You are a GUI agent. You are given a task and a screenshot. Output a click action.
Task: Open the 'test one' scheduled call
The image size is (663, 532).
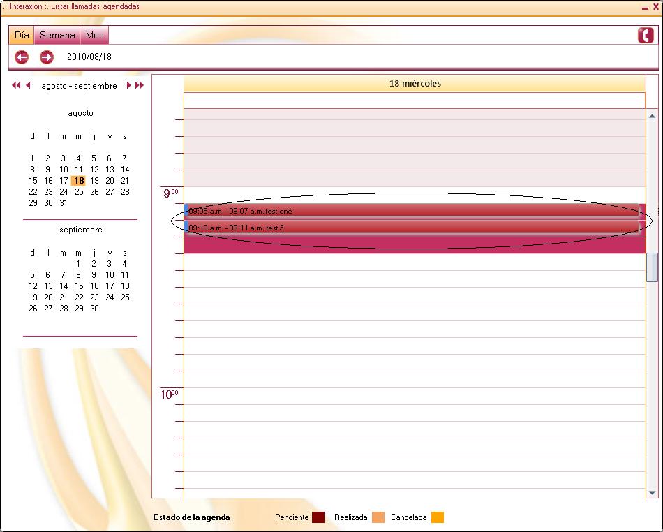(x=412, y=211)
